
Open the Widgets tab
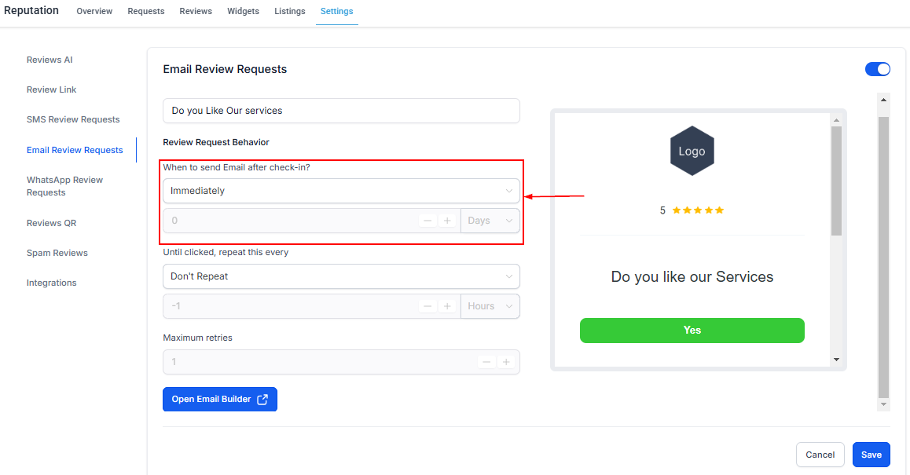(243, 11)
